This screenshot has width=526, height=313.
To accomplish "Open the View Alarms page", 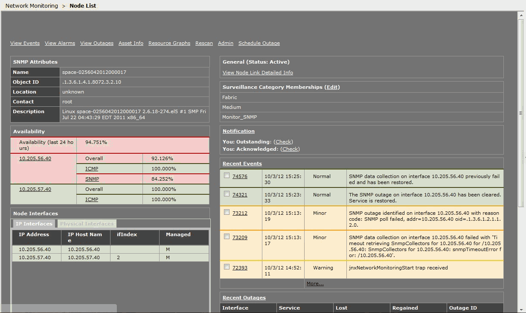I will pos(60,43).
